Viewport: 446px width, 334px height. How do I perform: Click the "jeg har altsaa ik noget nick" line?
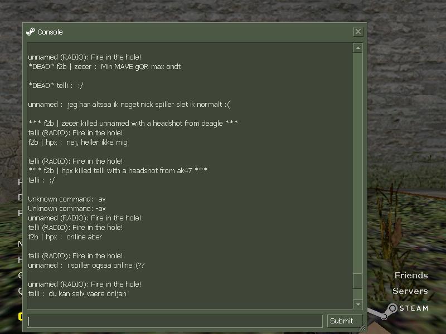tap(129, 105)
